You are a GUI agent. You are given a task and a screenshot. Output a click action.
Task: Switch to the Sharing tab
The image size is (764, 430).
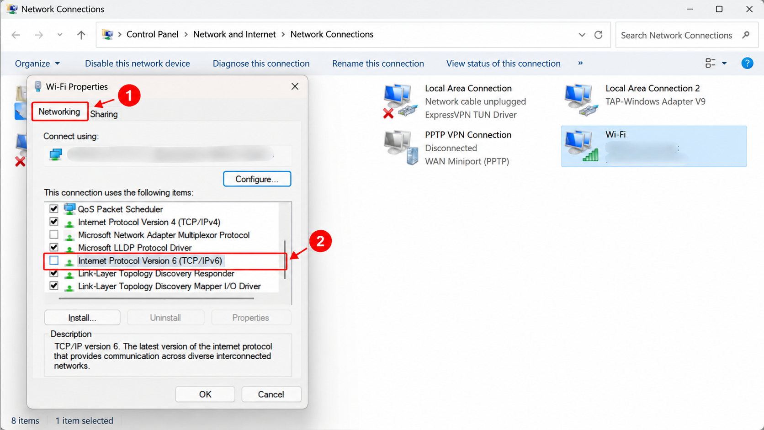click(x=104, y=114)
